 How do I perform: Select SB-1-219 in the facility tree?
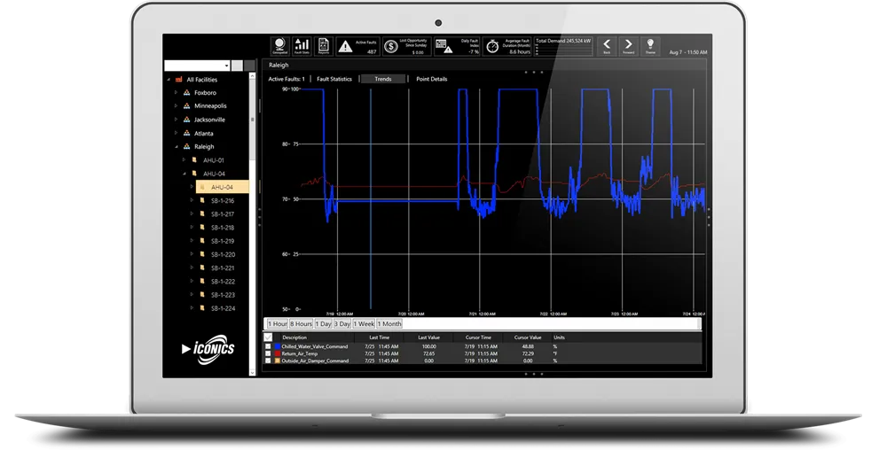222,241
